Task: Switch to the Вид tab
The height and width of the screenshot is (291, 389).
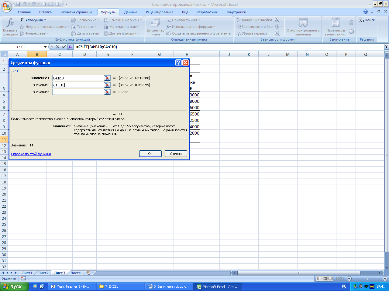Action: coord(185,12)
